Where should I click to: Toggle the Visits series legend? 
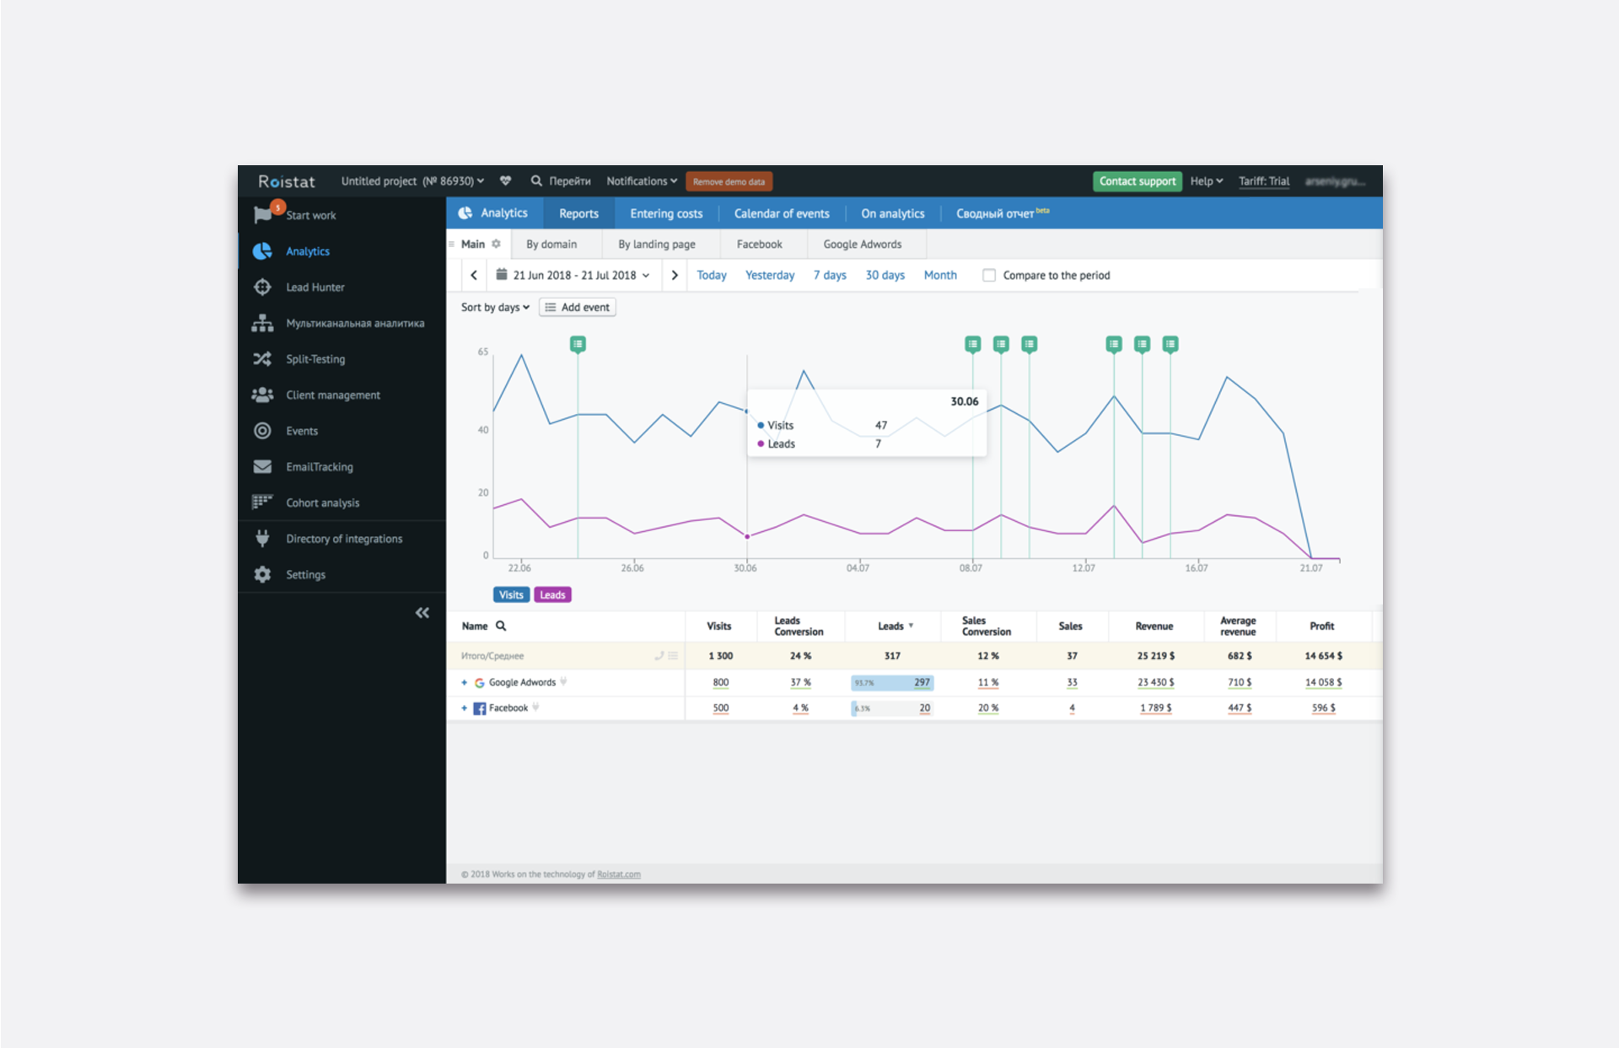point(511,594)
